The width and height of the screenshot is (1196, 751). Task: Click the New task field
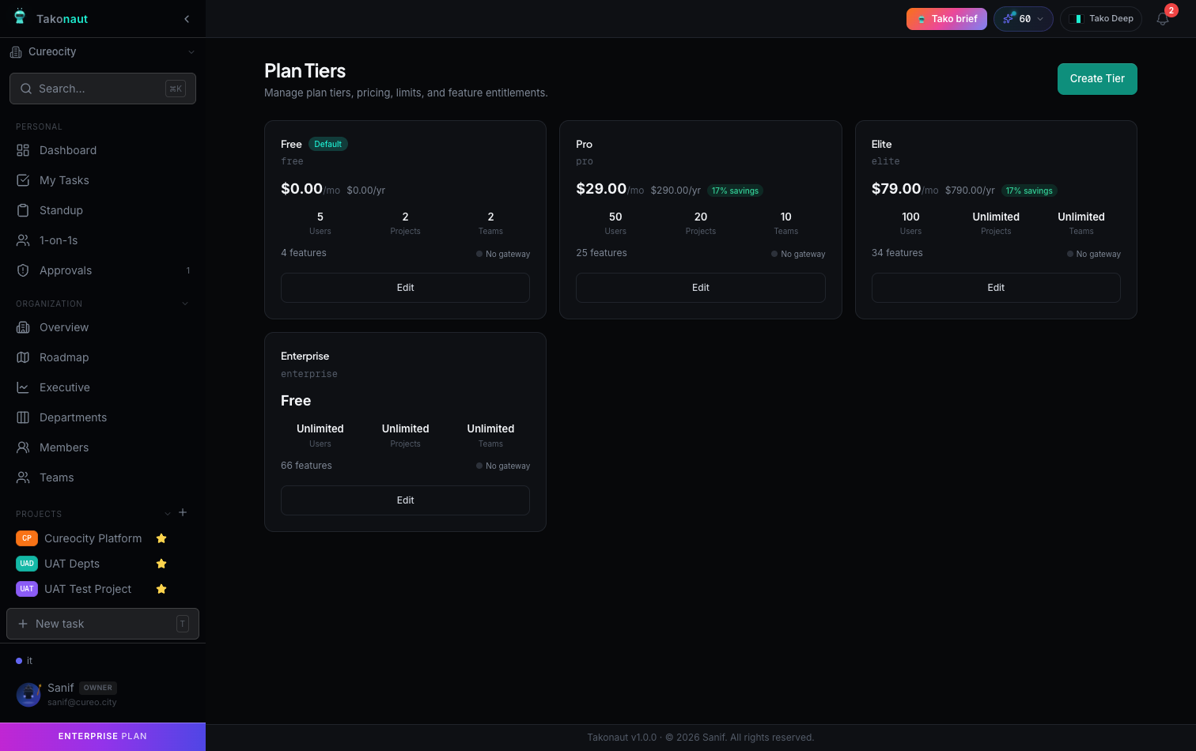coord(103,624)
